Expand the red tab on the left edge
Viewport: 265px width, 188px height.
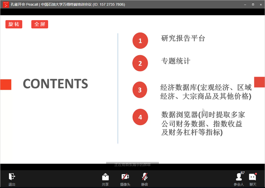point(6,84)
